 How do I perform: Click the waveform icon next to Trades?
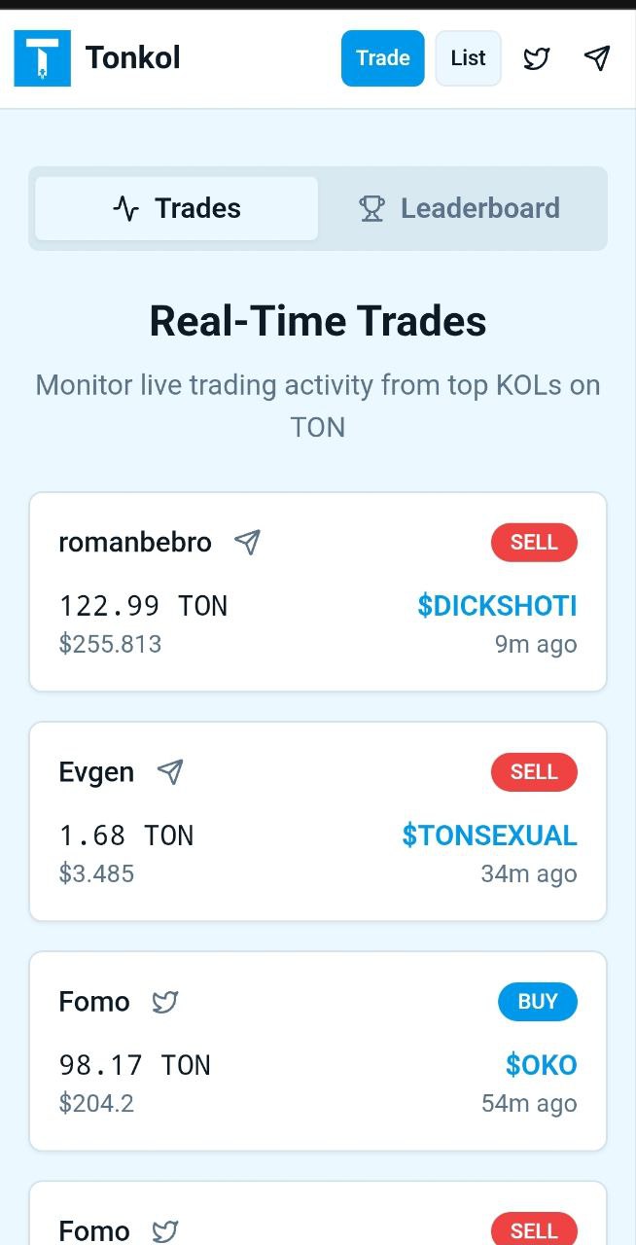coord(124,207)
